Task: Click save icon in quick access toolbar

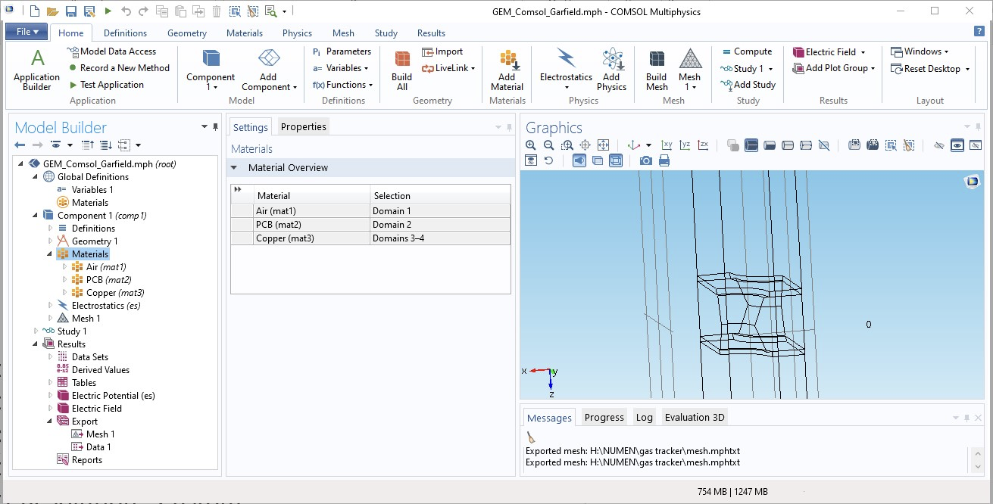Action: click(70, 11)
